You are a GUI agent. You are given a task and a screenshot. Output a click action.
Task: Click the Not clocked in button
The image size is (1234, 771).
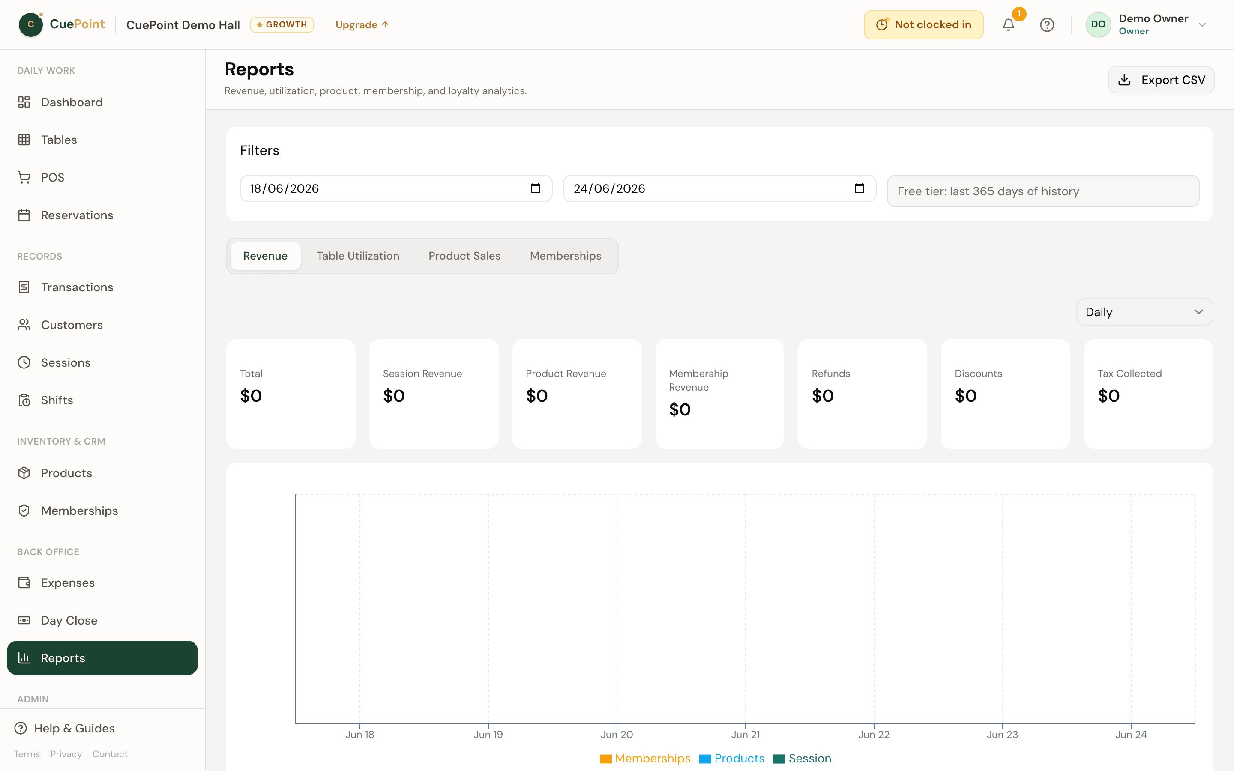(x=923, y=24)
